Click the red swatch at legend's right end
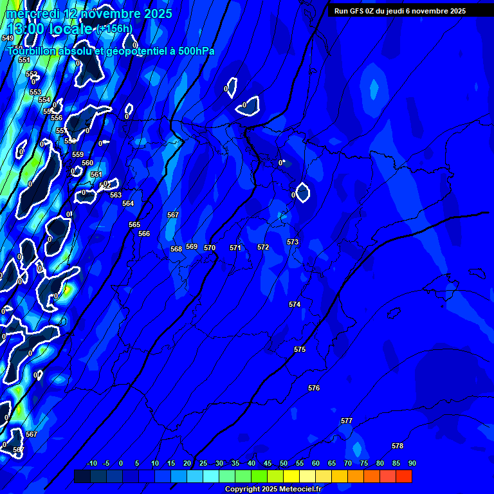 click(403, 477)
